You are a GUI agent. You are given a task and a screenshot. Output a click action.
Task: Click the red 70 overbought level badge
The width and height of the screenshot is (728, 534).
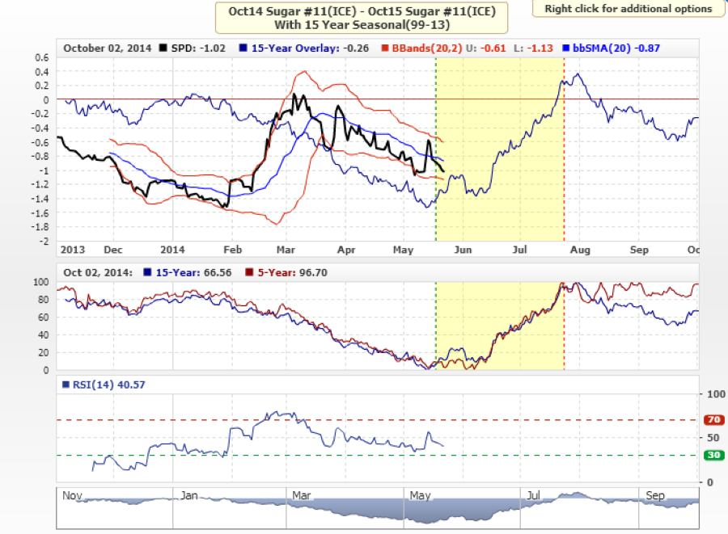pyautogui.click(x=713, y=419)
